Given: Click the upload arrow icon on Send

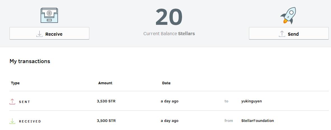Looking at the screenshot, I should coord(282,34).
